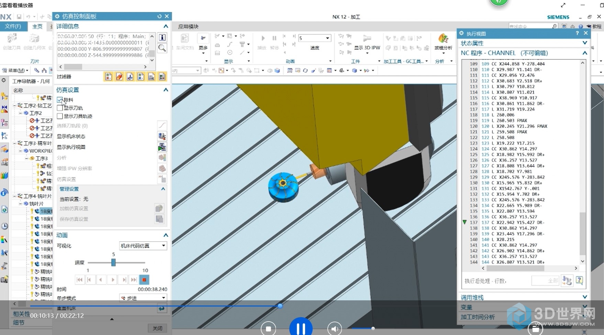Mute the video player volume icon
This screenshot has height=335, width=604.
click(x=334, y=328)
